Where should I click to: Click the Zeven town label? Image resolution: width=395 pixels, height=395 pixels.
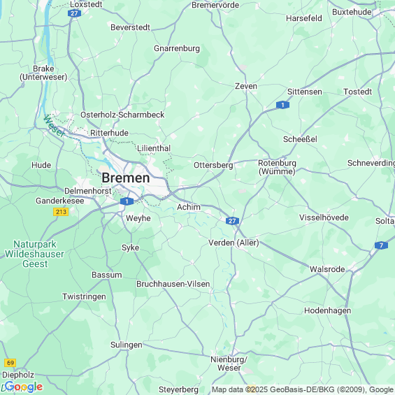pos(246,86)
